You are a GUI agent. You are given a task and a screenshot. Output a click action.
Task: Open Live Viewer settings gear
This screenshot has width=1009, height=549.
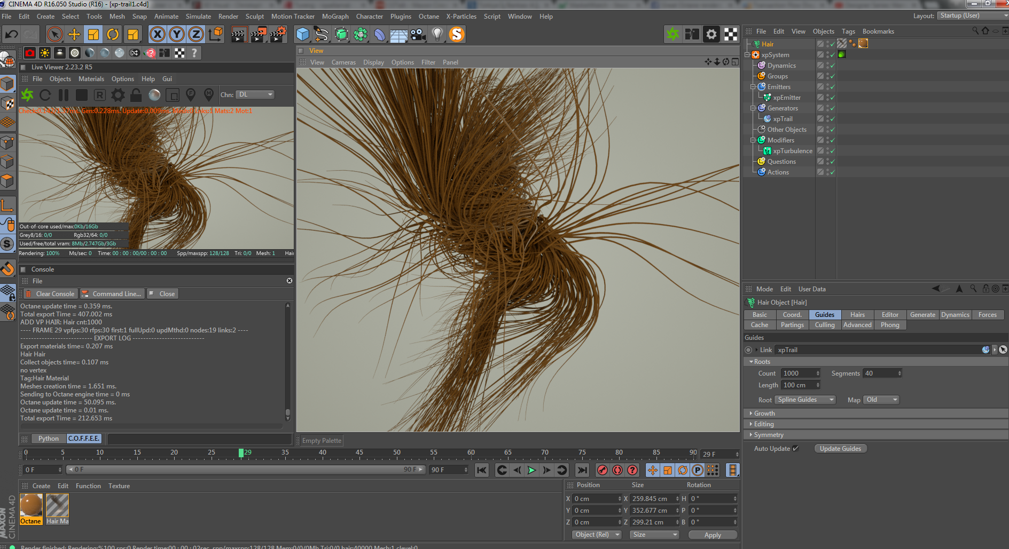tap(118, 95)
